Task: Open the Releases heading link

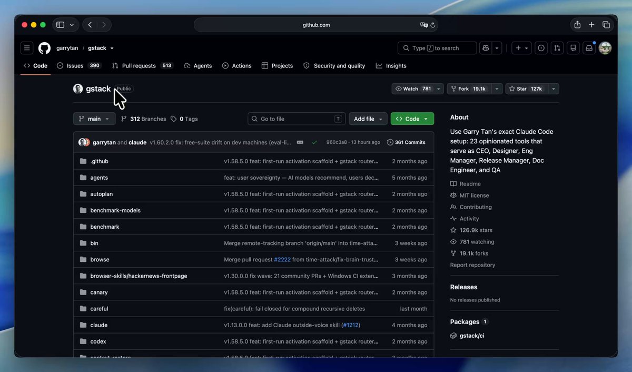Action: pos(463,287)
